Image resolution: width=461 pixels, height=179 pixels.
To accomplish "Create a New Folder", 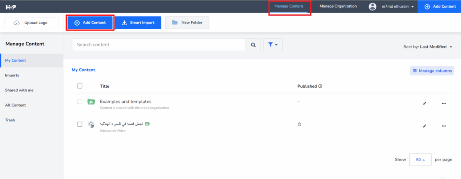I will click(x=187, y=22).
